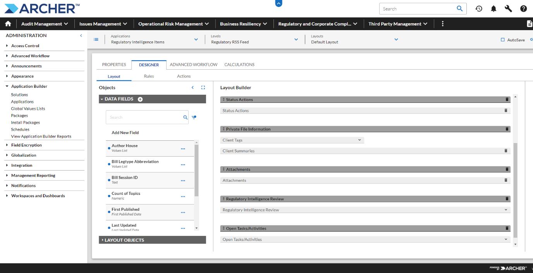Delete the Client Summaries field
The image size is (533, 273).
(x=505, y=151)
